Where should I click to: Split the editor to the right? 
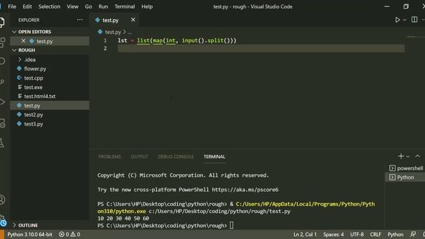[414, 19]
